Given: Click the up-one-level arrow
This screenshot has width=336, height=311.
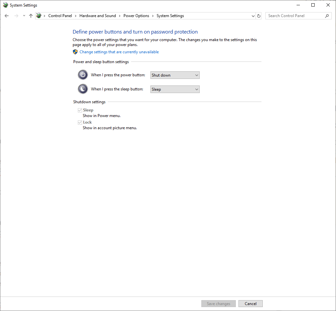Looking at the screenshot, I should (x=31, y=15).
